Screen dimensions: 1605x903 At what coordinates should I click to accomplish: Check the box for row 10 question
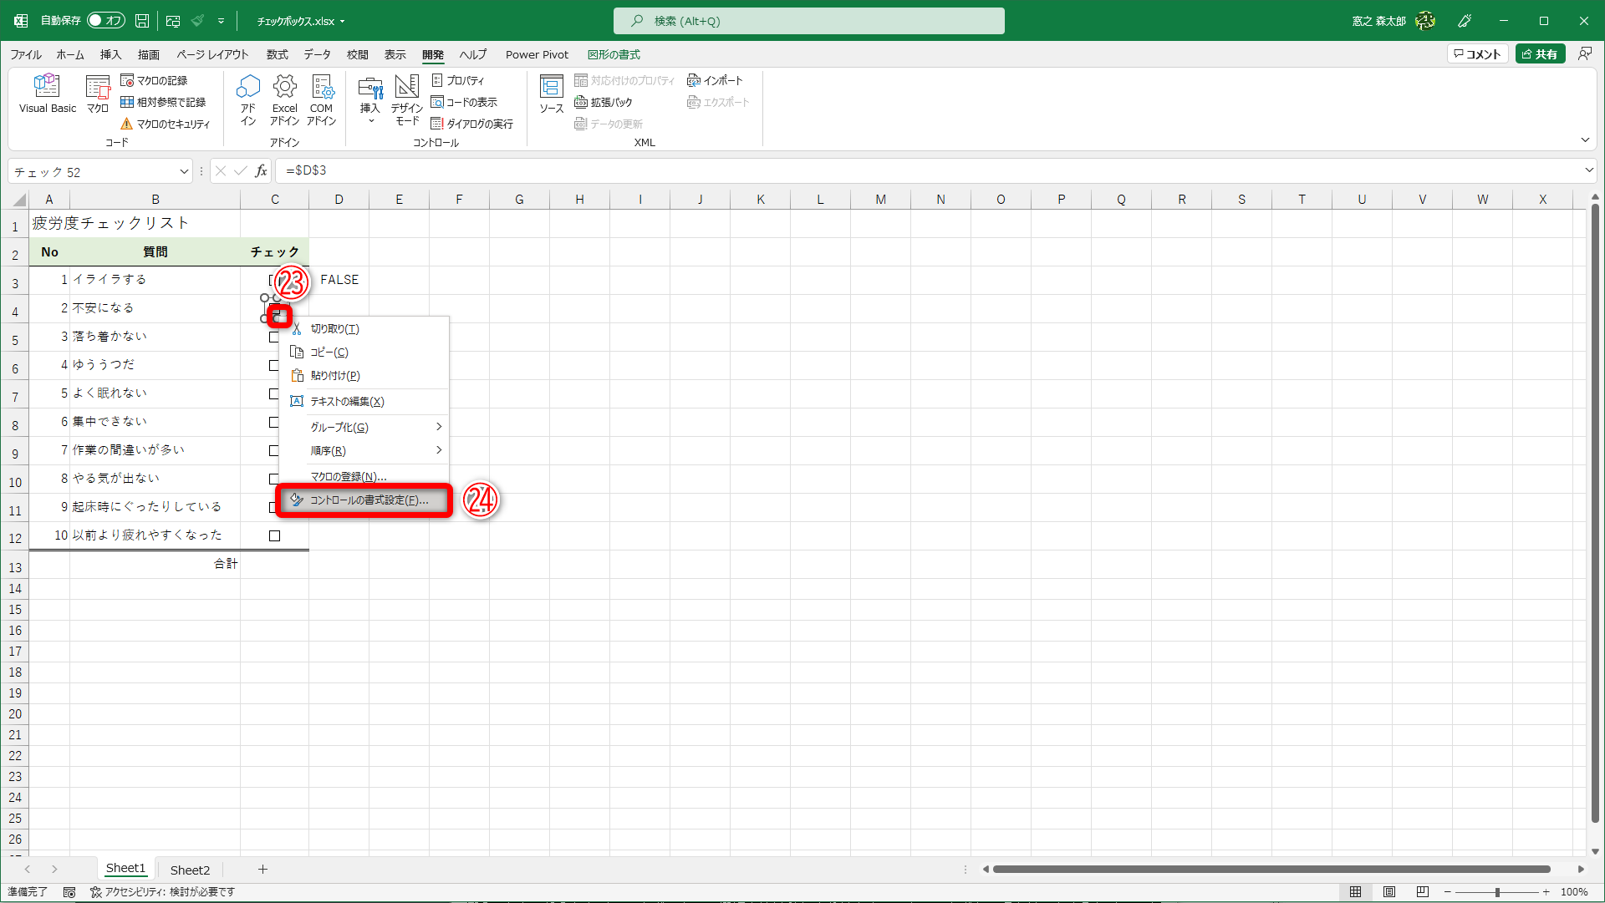[274, 535]
